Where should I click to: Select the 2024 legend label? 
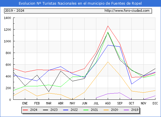(x=34, y=110)
